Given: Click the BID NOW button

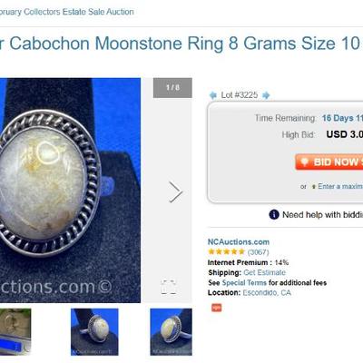Looking at the screenshot, I should click(x=329, y=162).
